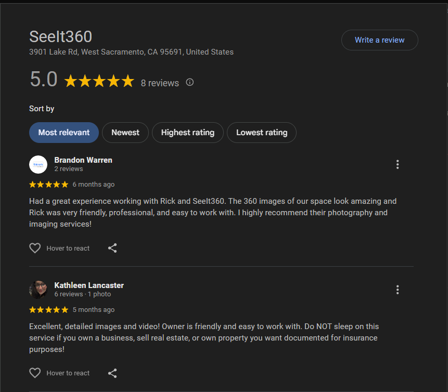This screenshot has height=392, width=448.
Task: React with the heart on Kathleen's review
Action: coord(35,373)
